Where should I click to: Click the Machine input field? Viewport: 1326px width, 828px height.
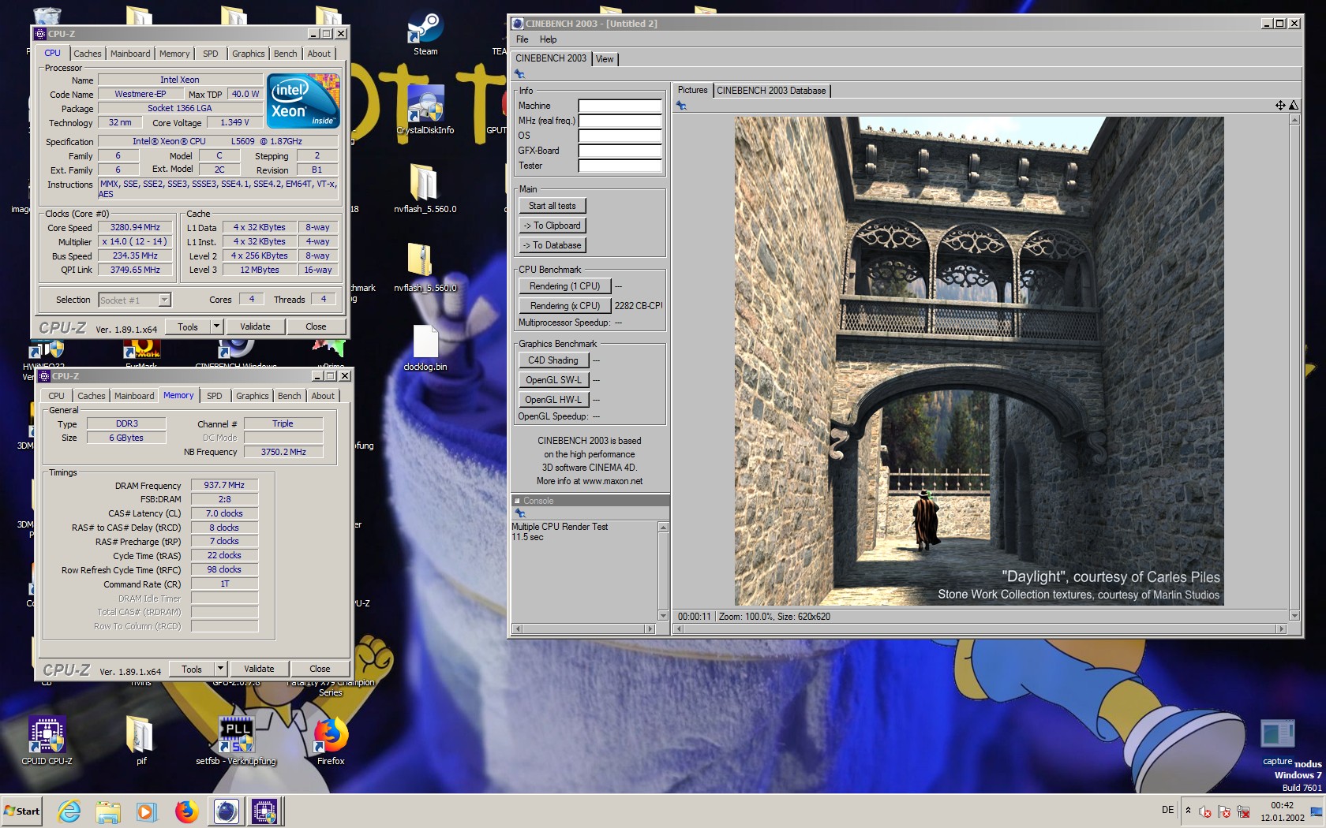click(x=620, y=106)
